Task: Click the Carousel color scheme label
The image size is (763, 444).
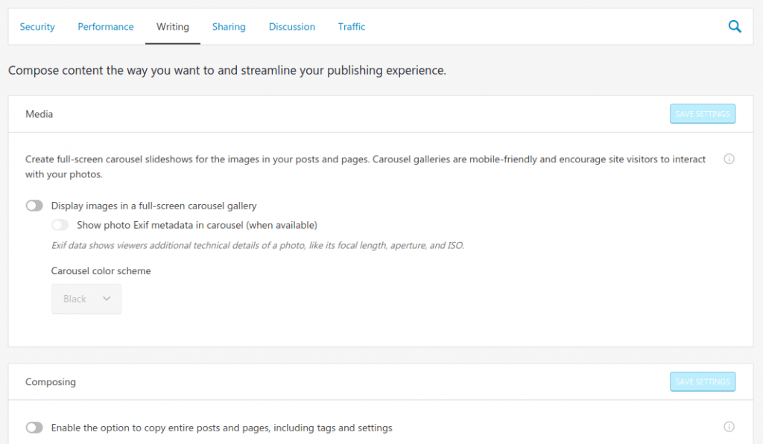Action: [101, 271]
